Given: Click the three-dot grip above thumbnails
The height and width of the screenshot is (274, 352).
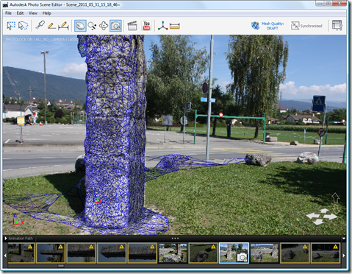Looking at the screenshot, I should [x=175, y=239].
